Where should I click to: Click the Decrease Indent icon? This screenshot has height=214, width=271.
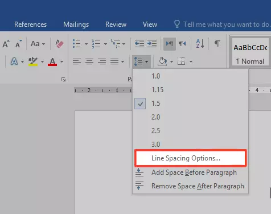139,44
